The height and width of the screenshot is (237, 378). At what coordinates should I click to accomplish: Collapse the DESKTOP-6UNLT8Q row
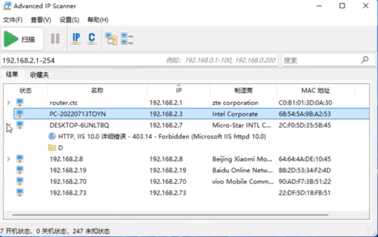point(8,125)
